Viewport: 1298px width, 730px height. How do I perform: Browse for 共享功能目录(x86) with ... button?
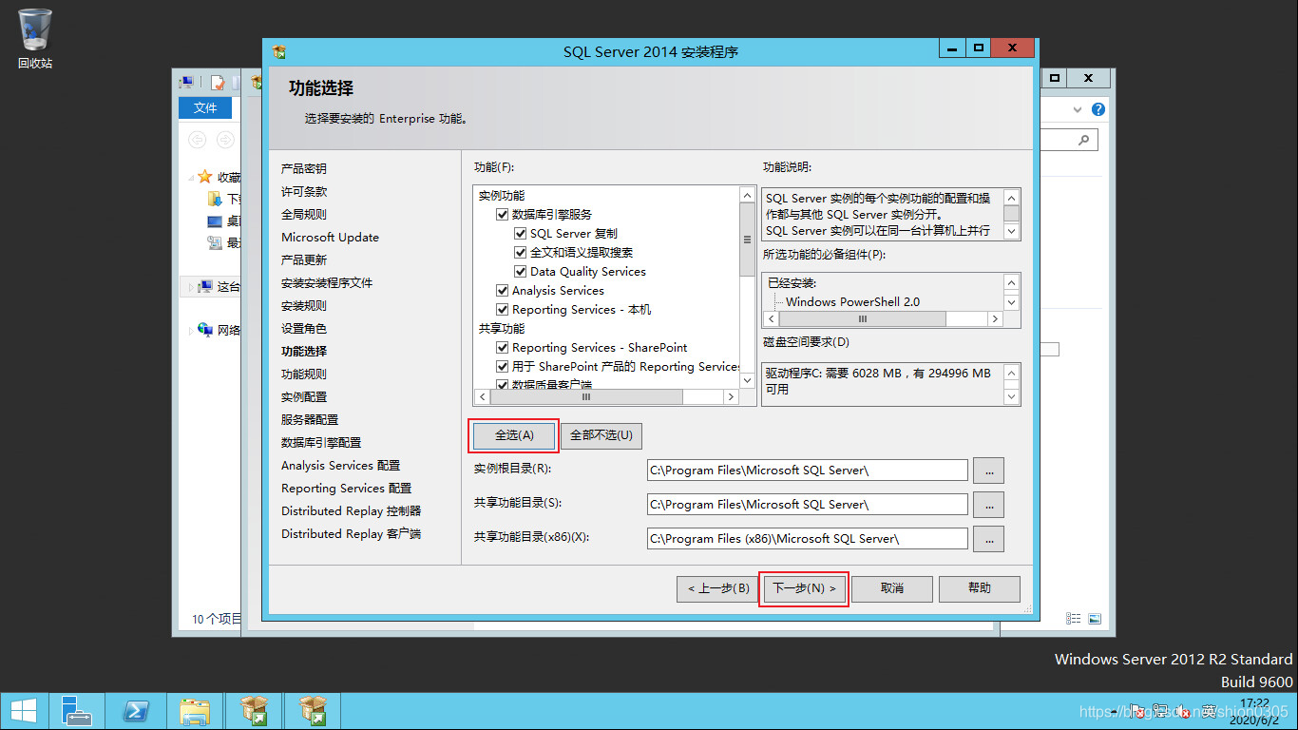989,539
